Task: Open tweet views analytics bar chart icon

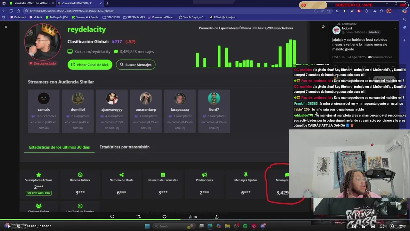Action: (191, 217)
